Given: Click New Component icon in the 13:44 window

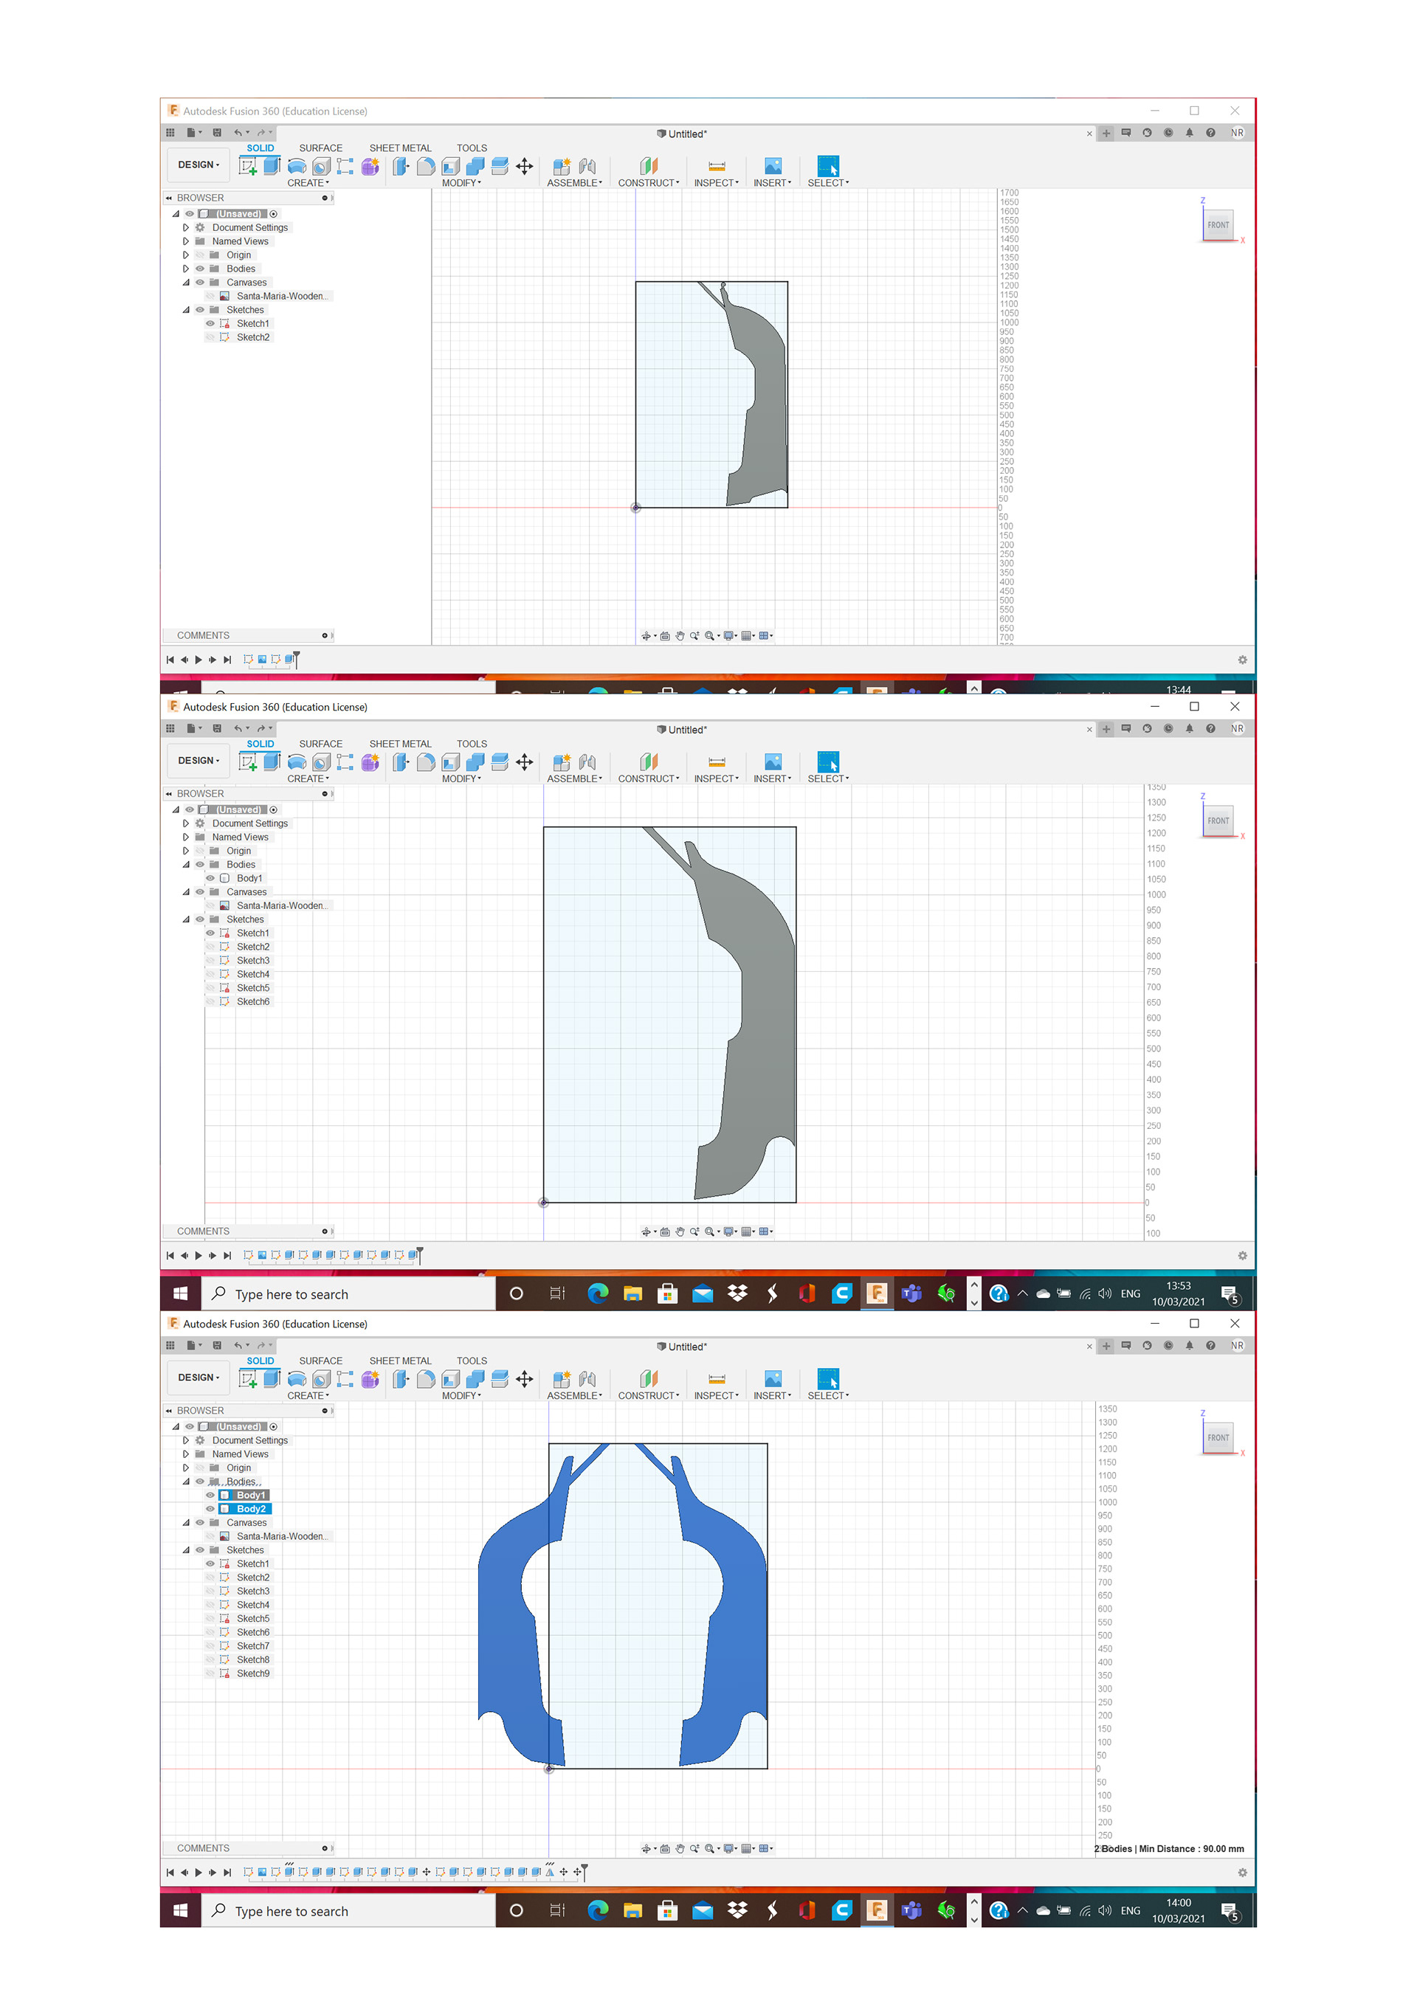Looking at the screenshot, I should pos(562,166).
